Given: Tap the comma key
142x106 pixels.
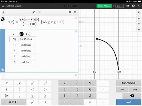Looking at the screenshot, I should click(x=20, y=96).
